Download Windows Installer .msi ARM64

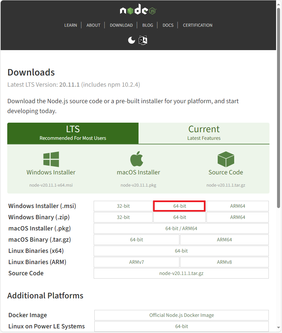(x=237, y=206)
